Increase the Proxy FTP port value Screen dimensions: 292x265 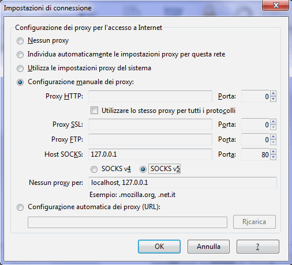point(274,137)
